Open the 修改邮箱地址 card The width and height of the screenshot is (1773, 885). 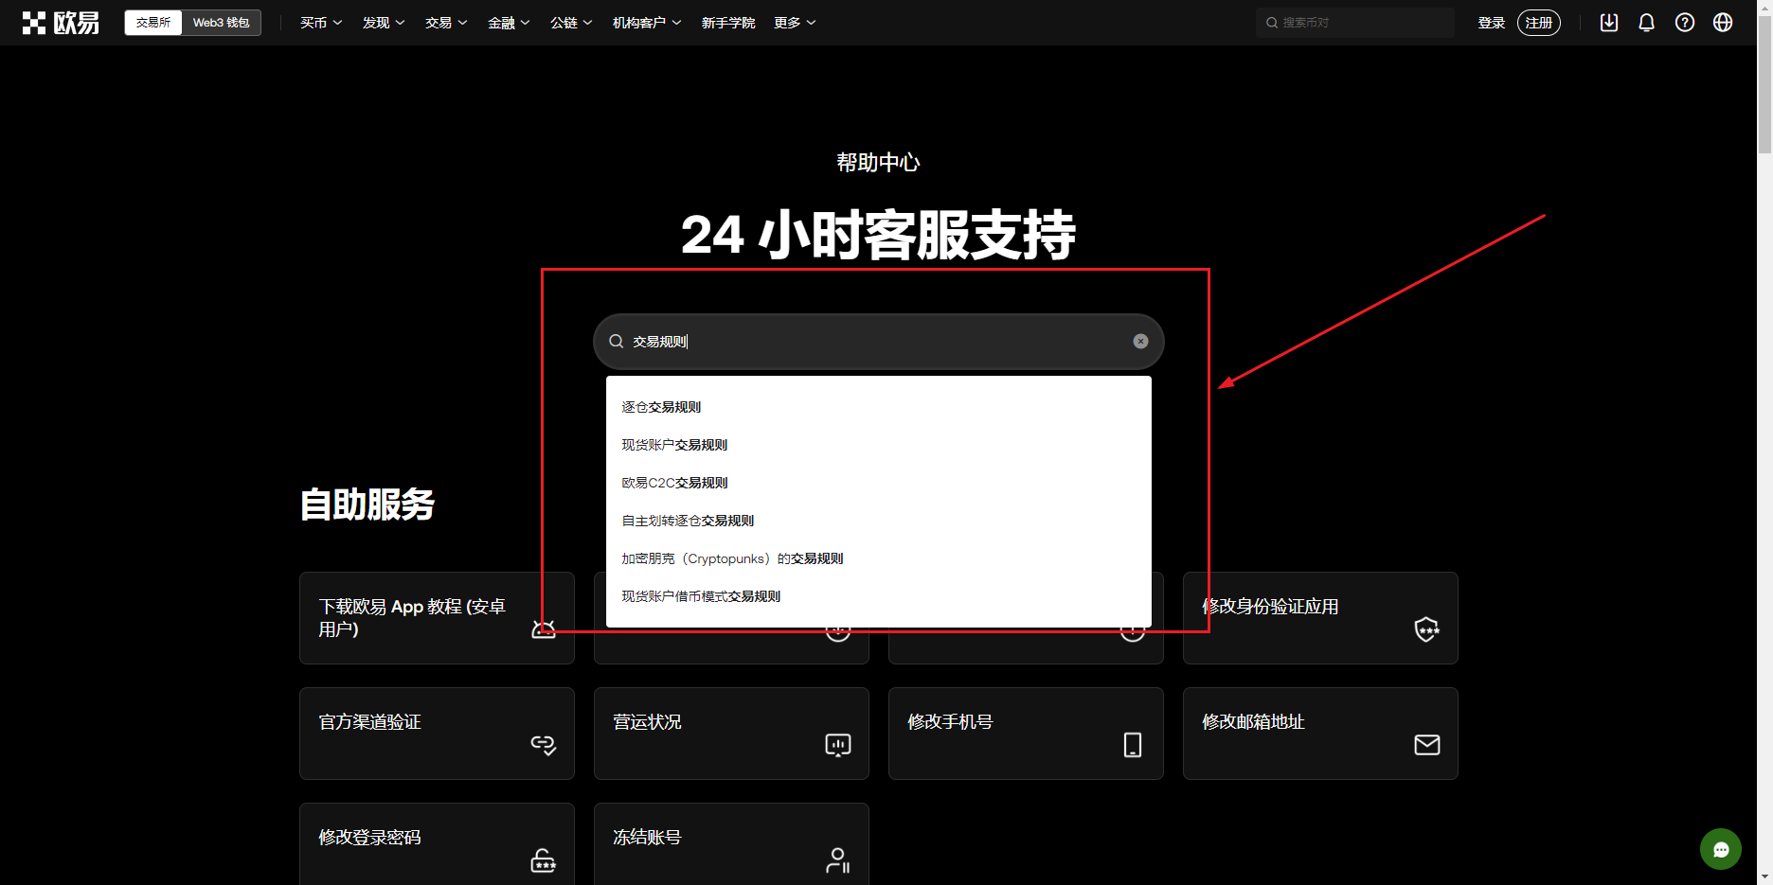pos(1320,734)
